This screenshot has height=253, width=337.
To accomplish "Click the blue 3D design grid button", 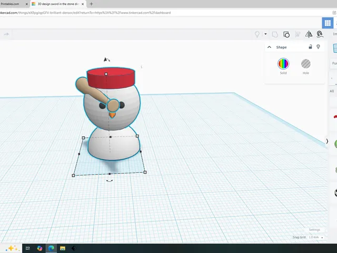I will pos(328,23).
